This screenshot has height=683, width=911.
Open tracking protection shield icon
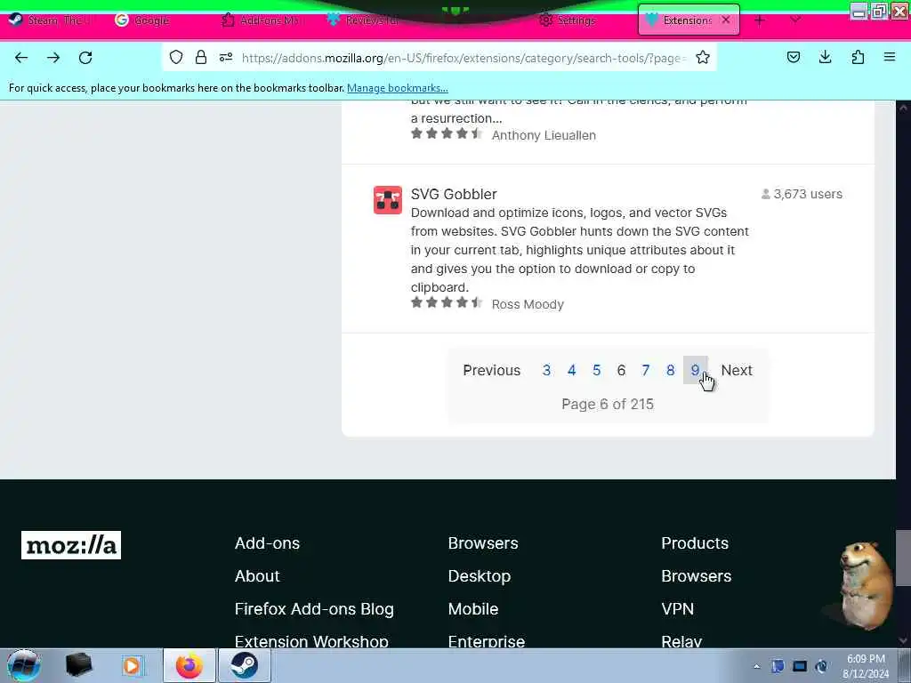point(176,57)
